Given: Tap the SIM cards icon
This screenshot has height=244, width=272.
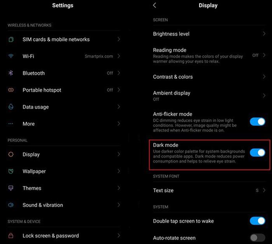Looking at the screenshot, I should [x=11, y=39].
